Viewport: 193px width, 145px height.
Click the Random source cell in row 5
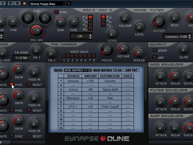click(73, 98)
